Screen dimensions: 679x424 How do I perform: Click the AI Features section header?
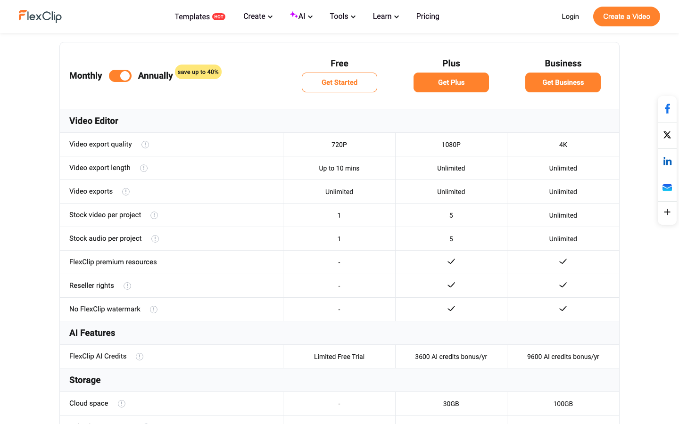coord(92,333)
